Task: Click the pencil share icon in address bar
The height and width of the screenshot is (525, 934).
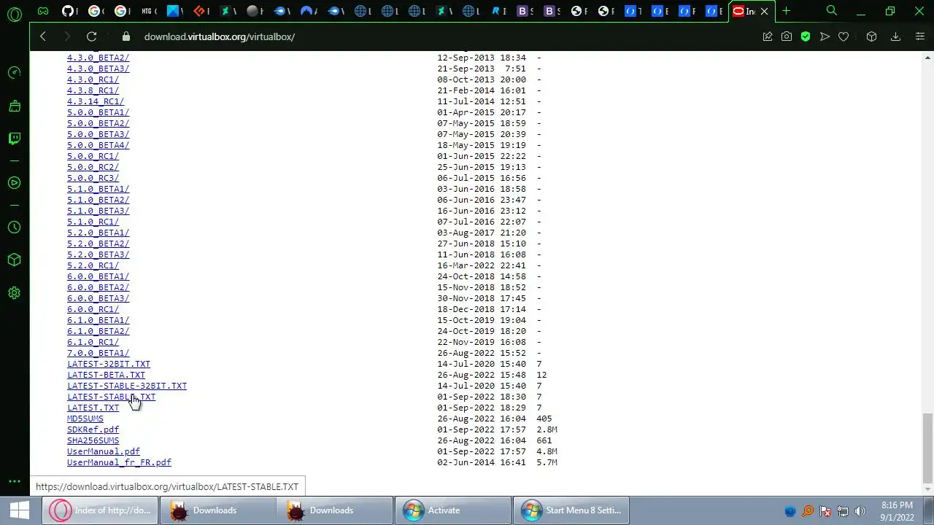Action: (x=768, y=36)
